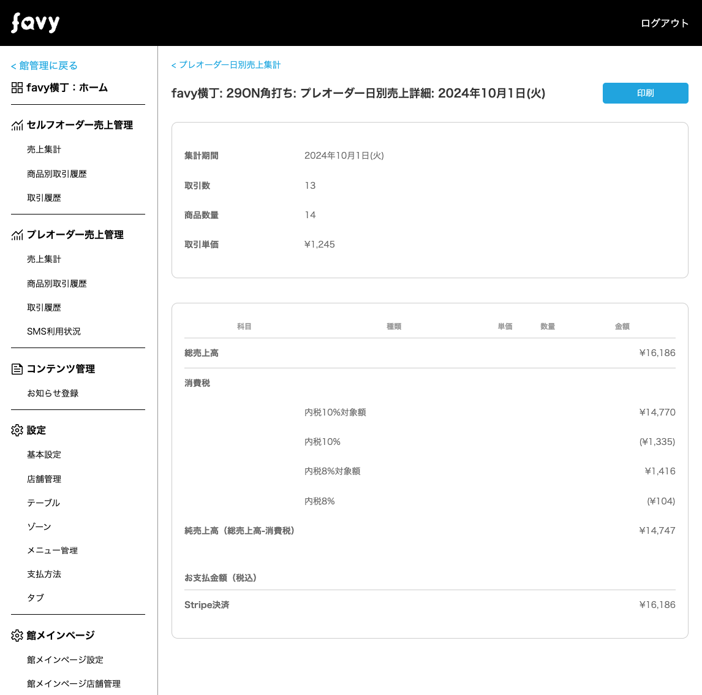Image resolution: width=702 pixels, height=695 pixels.
Task: Click the 消費税 row label
Action: point(197,383)
